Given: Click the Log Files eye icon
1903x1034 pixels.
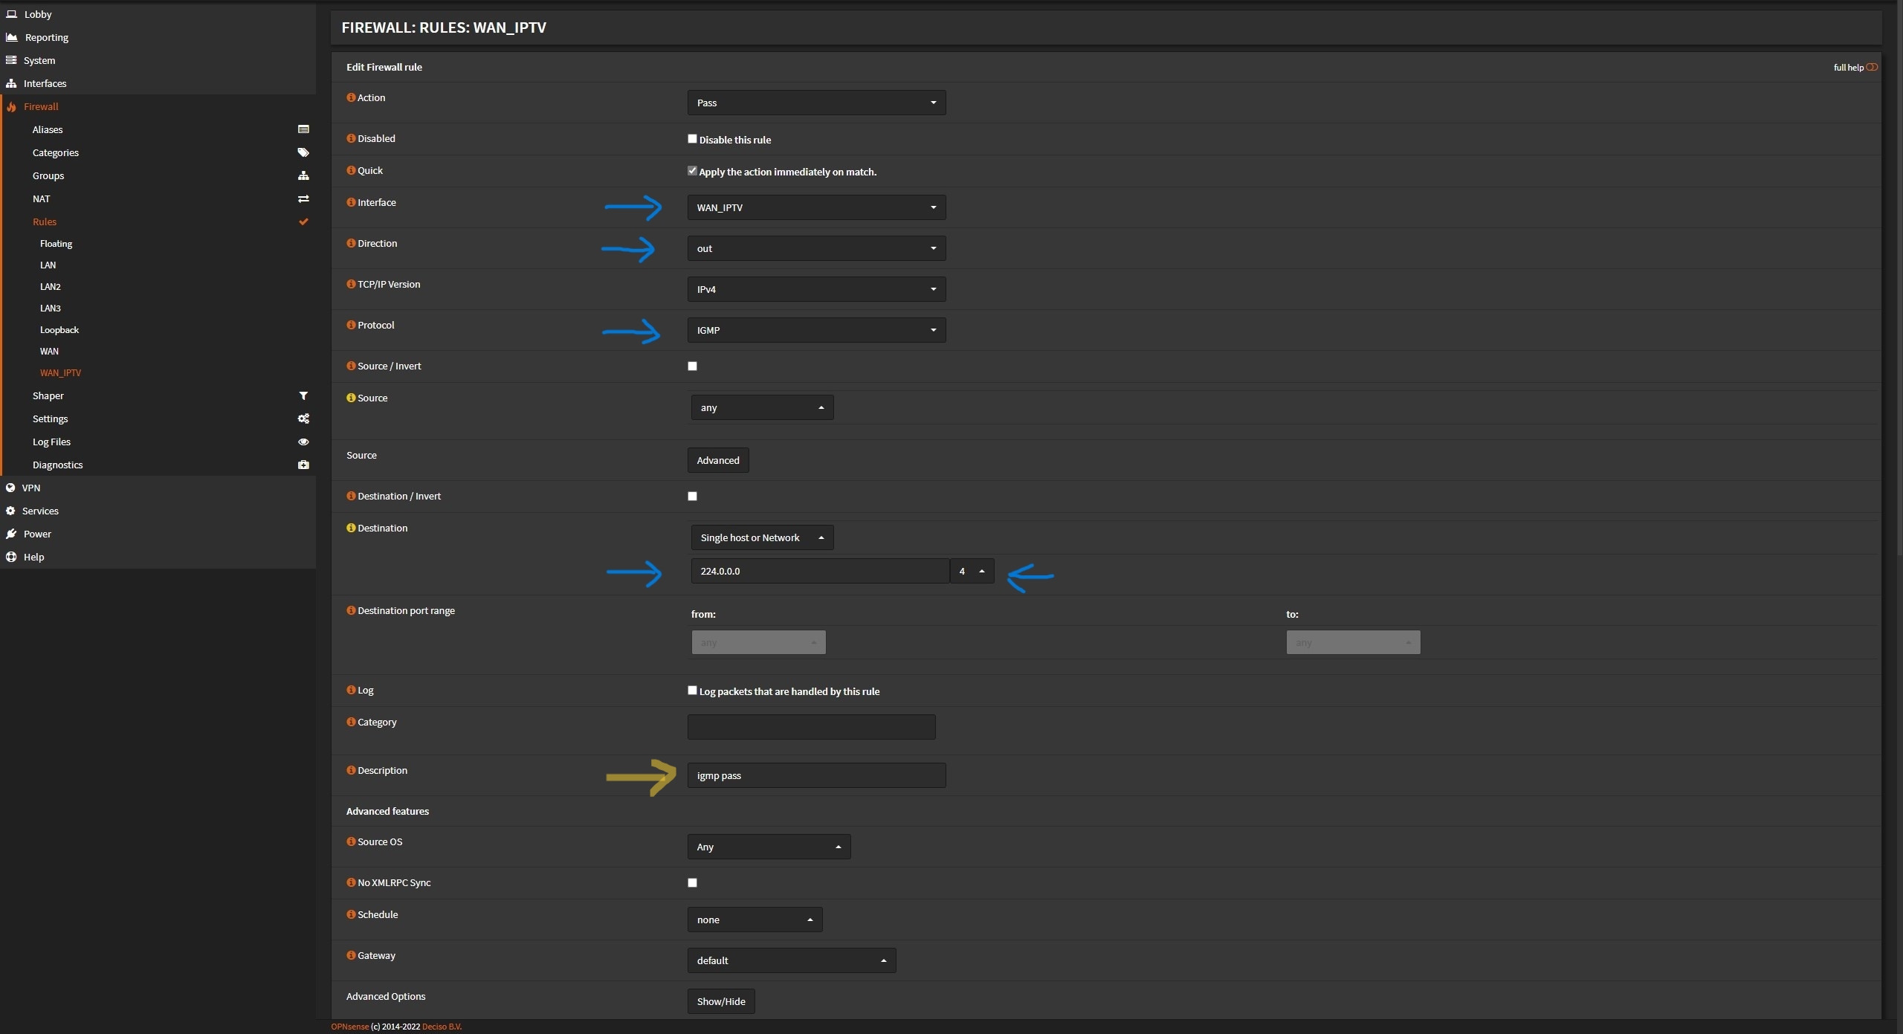Looking at the screenshot, I should pos(303,442).
